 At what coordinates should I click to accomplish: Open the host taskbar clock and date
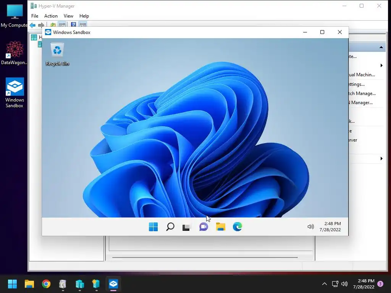click(364, 284)
